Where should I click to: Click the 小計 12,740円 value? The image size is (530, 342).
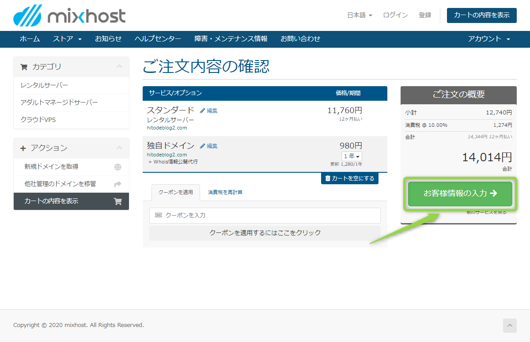point(499,113)
